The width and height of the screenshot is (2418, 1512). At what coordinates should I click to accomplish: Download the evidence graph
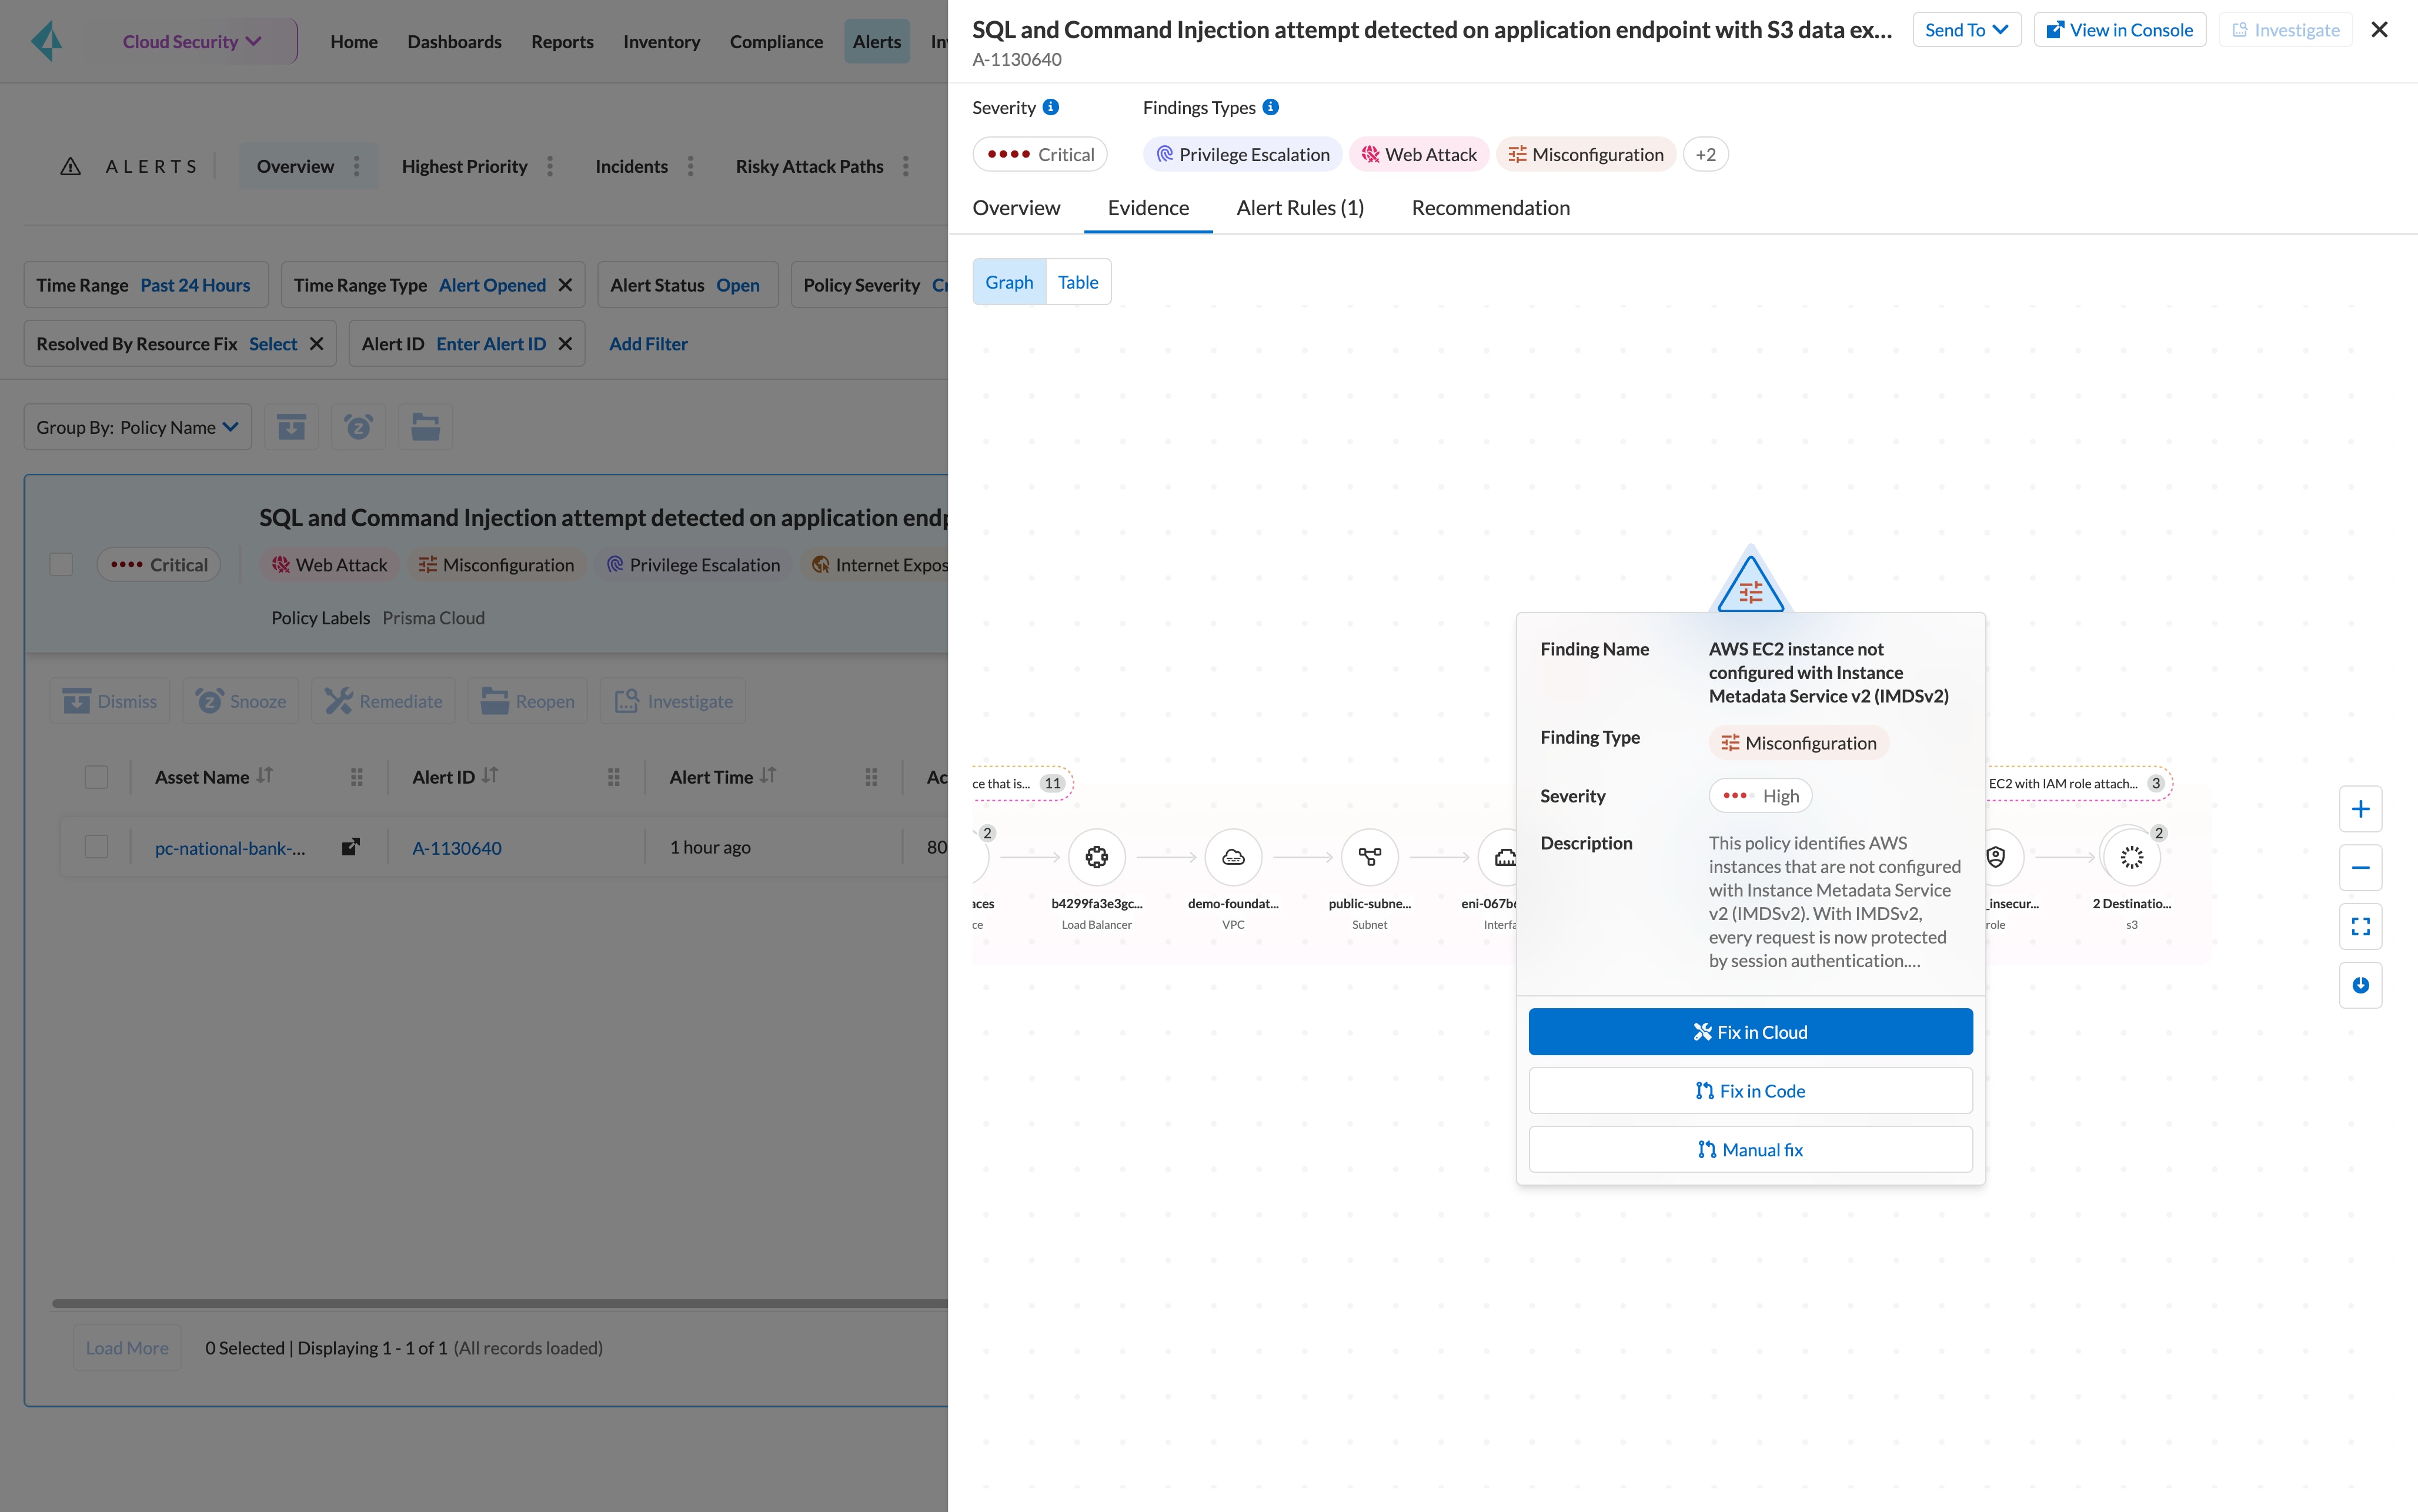click(x=2361, y=985)
